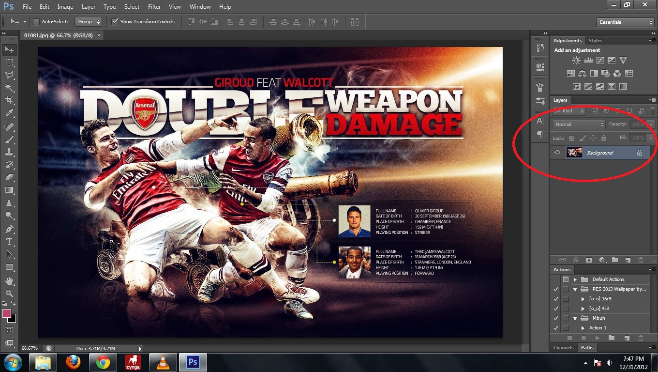
Task: Open the File menu
Action: click(27, 7)
